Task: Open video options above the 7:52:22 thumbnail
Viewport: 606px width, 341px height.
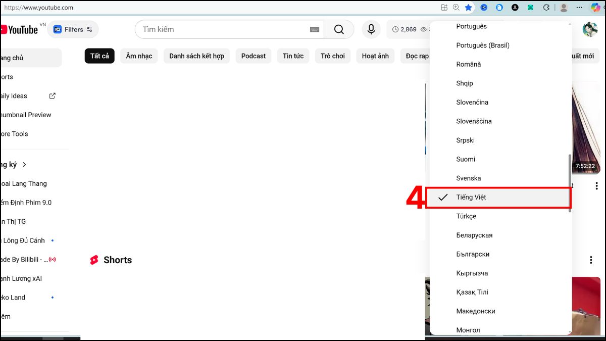Action: click(x=596, y=186)
